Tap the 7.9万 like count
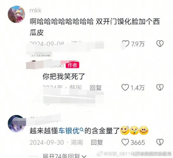The image size is (173, 158). [x=138, y=44]
